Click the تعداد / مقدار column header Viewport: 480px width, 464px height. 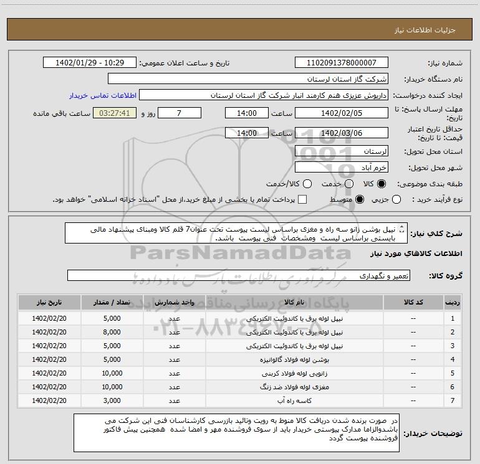point(112,303)
